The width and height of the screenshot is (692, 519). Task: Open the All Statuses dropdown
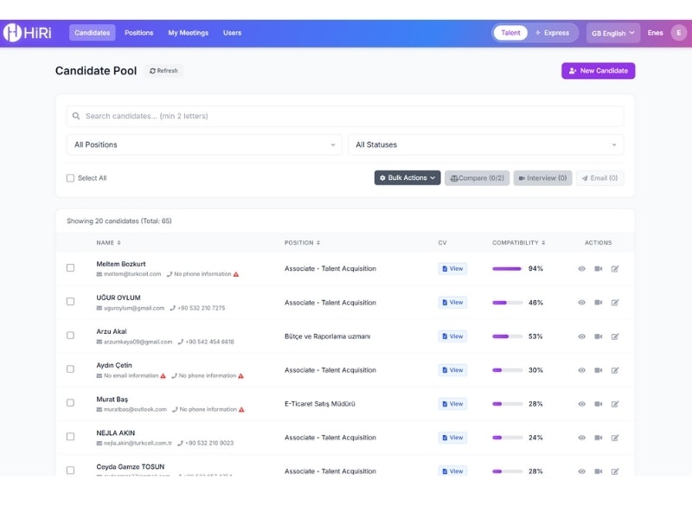pyautogui.click(x=486, y=144)
